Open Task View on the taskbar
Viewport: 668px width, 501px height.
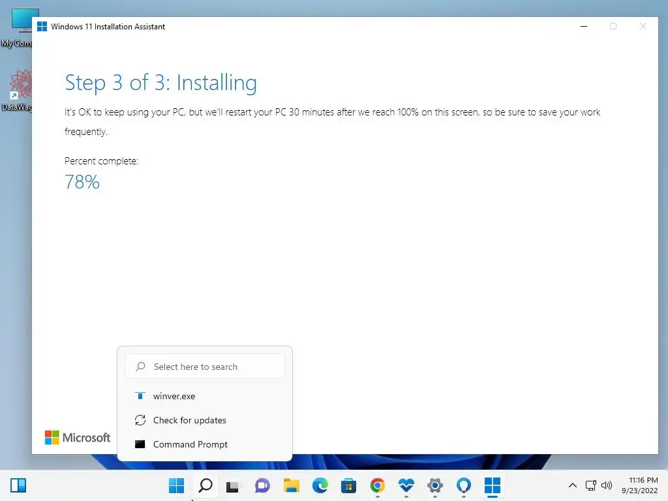tap(233, 485)
